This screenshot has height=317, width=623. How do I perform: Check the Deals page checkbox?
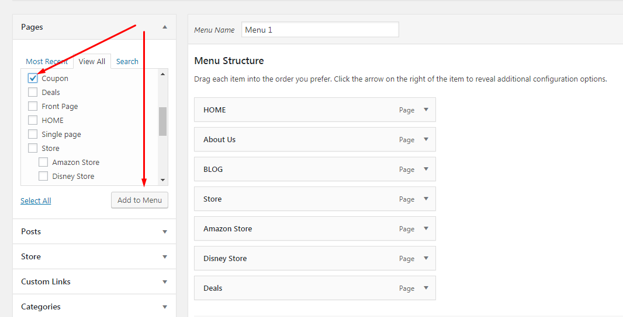[33, 92]
